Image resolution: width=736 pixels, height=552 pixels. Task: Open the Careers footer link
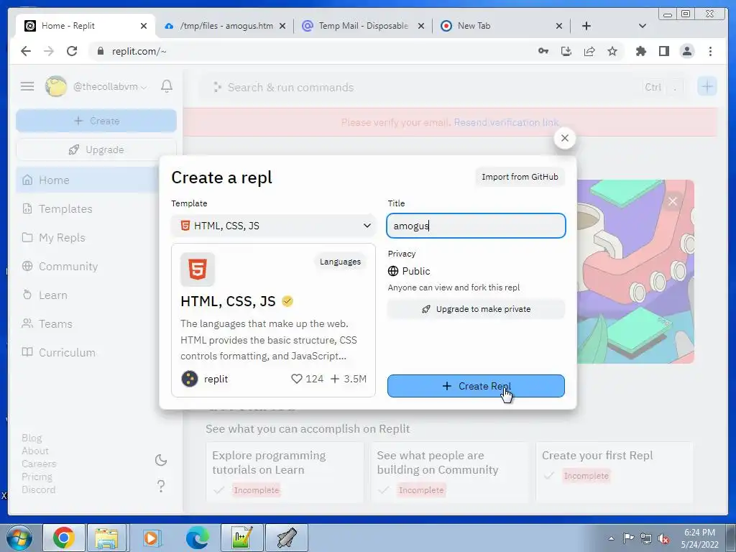[39, 464]
